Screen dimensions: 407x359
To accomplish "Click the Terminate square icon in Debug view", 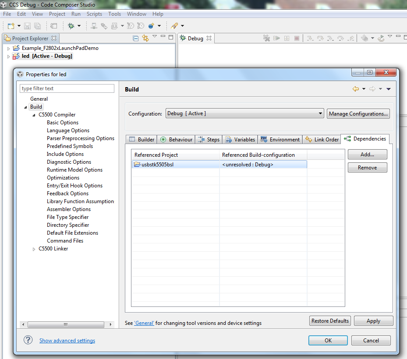I will (x=297, y=39).
